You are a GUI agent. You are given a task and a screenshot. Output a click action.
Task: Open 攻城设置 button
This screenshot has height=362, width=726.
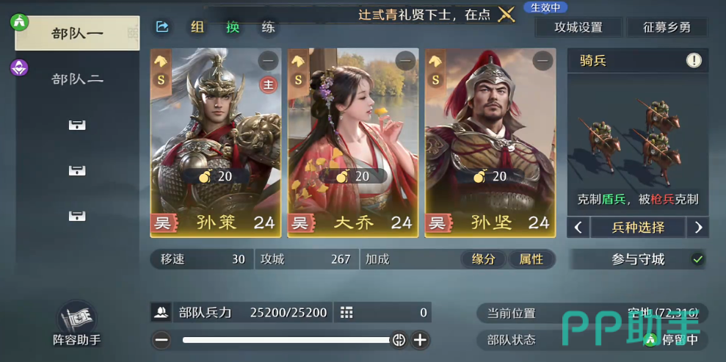coord(578,27)
